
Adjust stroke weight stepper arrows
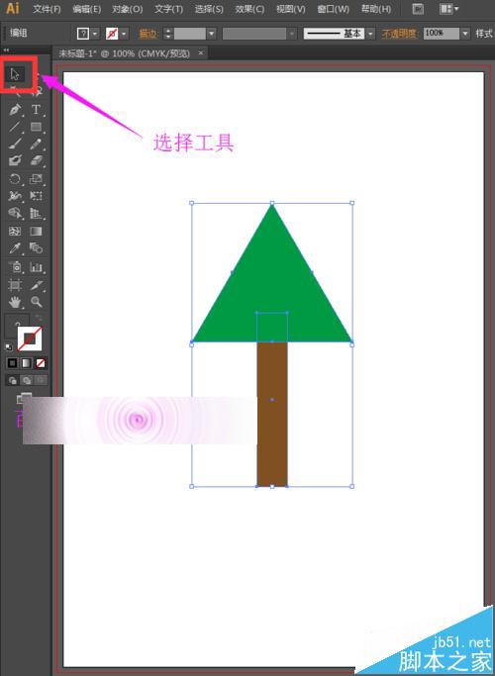168,34
